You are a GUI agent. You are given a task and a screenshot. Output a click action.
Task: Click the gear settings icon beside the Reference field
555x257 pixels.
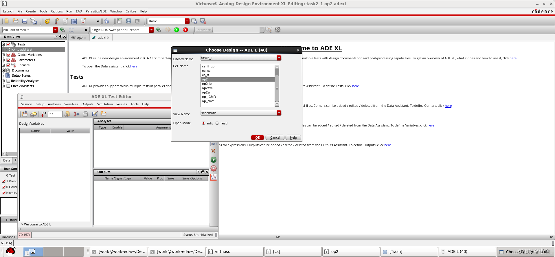pos(277,30)
